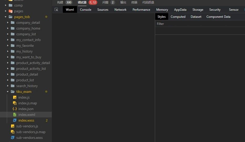245x142 pixels.
Task: Click the red 1, 12 error badge
Action: tap(93, 2)
